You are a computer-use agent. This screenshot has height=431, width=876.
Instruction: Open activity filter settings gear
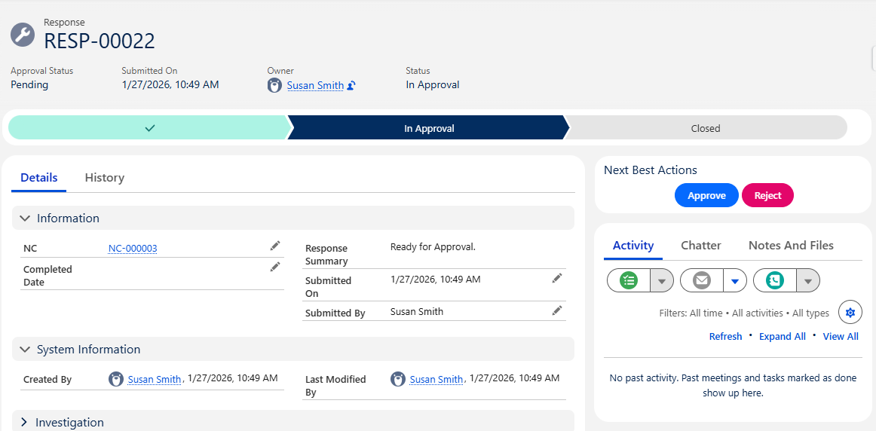pyautogui.click(x=850, y=312)
